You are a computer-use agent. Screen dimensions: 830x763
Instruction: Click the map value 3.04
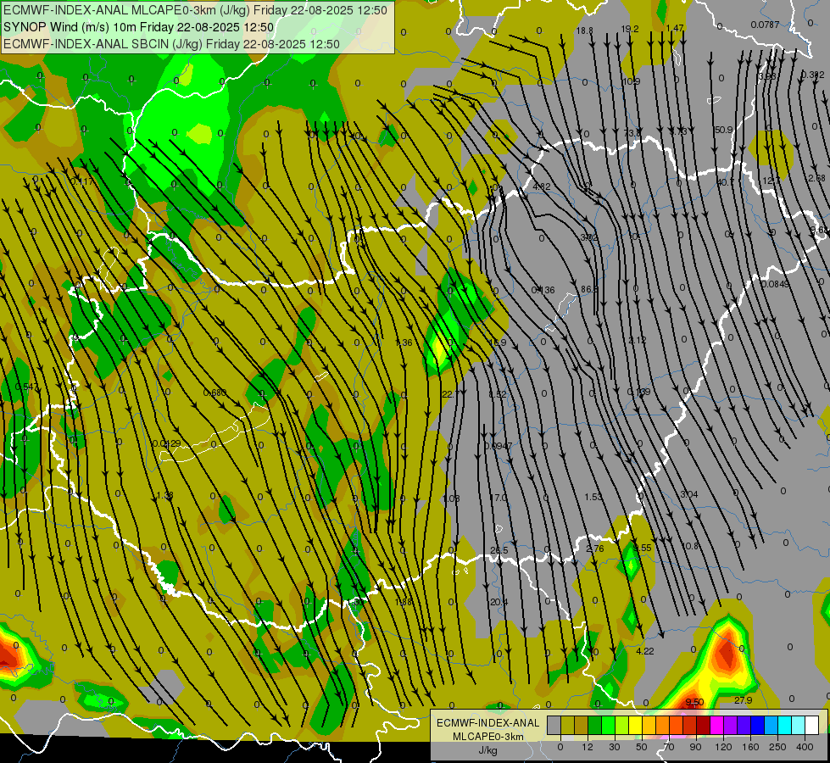coord(689,494)
